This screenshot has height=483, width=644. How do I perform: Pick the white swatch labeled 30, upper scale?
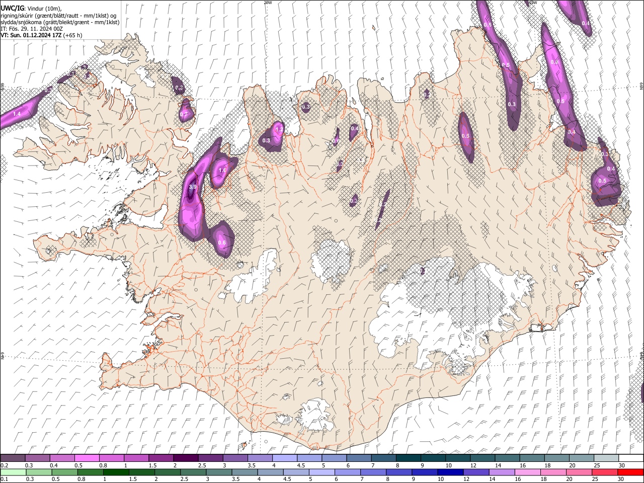coord(631,458)
